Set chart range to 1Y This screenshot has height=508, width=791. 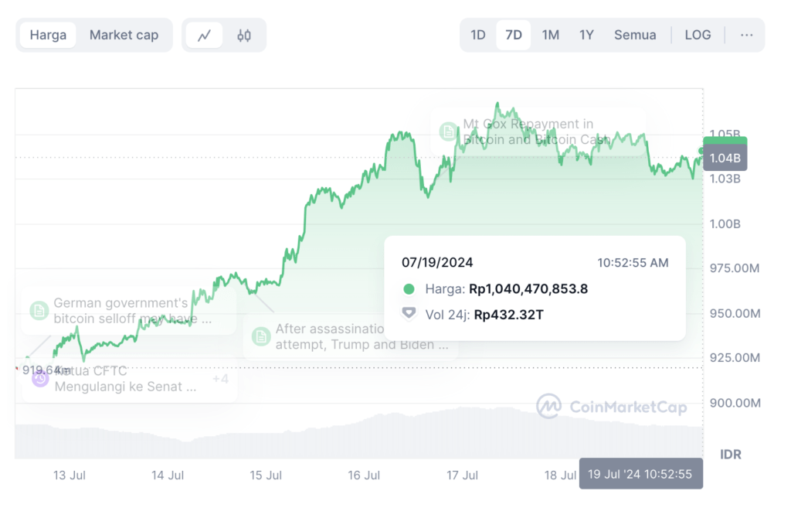(x=586, y=35)
